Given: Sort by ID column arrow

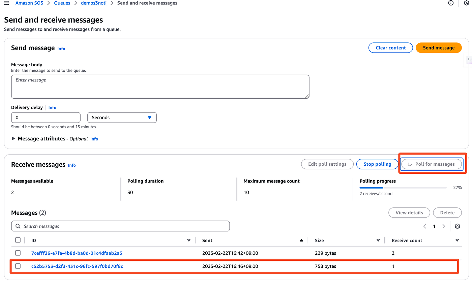Looking at the screenshot, I should click(189, 240).
